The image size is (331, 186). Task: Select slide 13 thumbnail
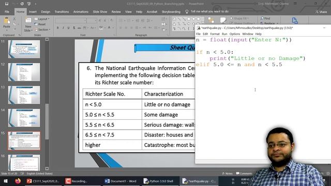(24, 95)
